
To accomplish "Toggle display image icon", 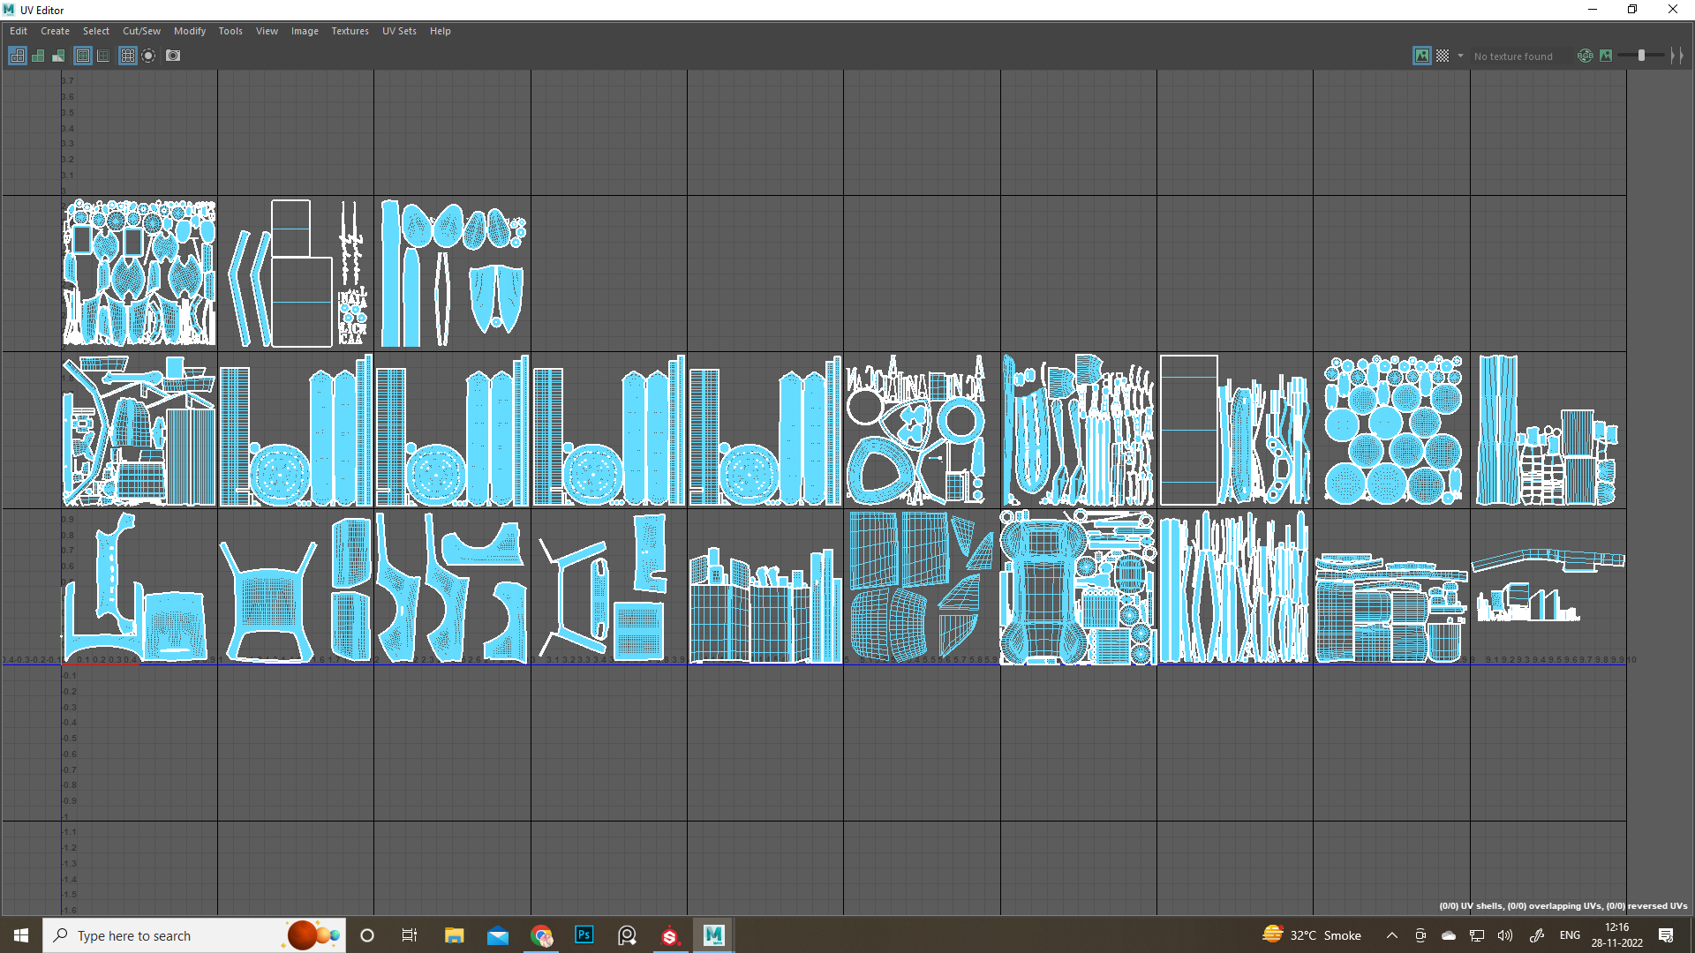I will click(1422, 56).
